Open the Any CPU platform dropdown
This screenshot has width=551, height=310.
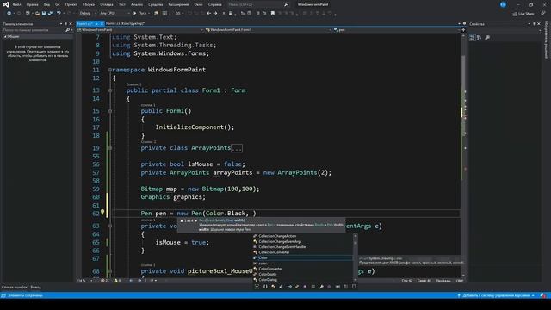[x=115, y=14]
